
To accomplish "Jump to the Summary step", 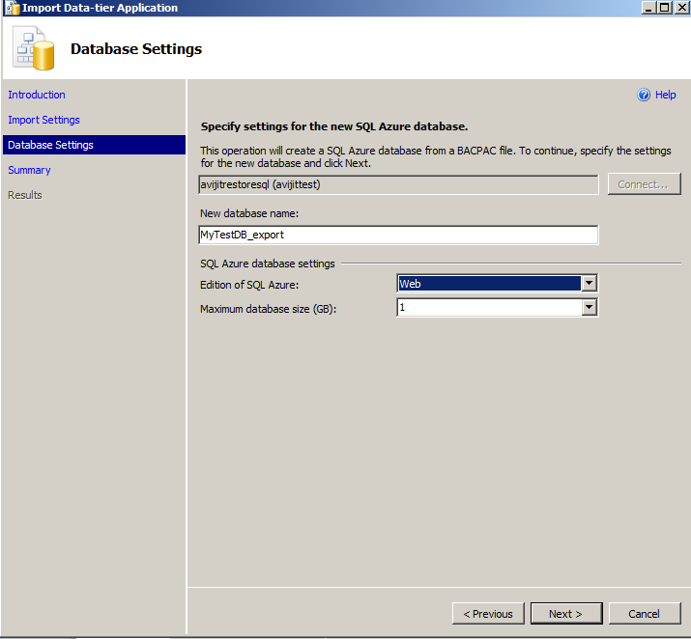I will click(29, 170).
